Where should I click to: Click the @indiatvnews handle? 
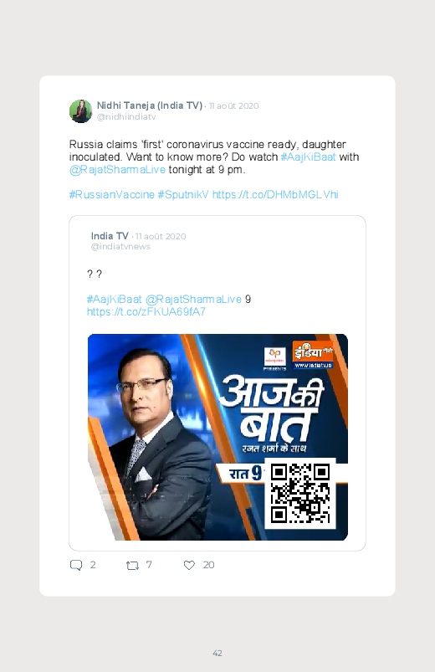tap(120, 246)
